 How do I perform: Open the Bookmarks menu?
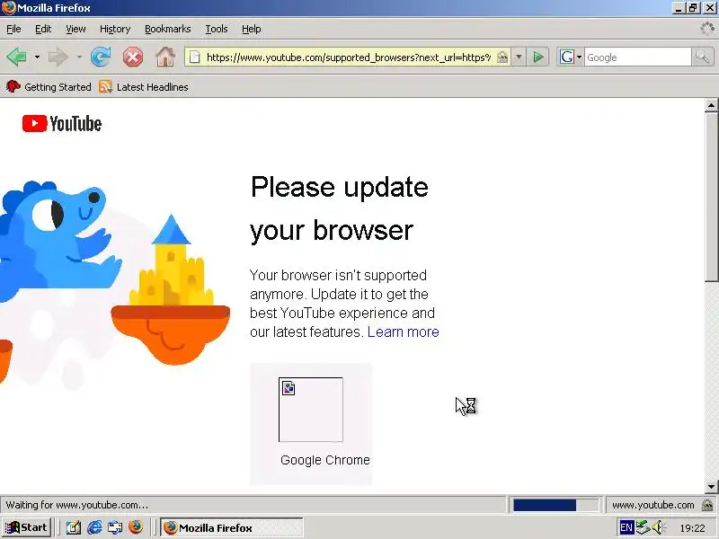pyautogui.click(x=168, y=29)
